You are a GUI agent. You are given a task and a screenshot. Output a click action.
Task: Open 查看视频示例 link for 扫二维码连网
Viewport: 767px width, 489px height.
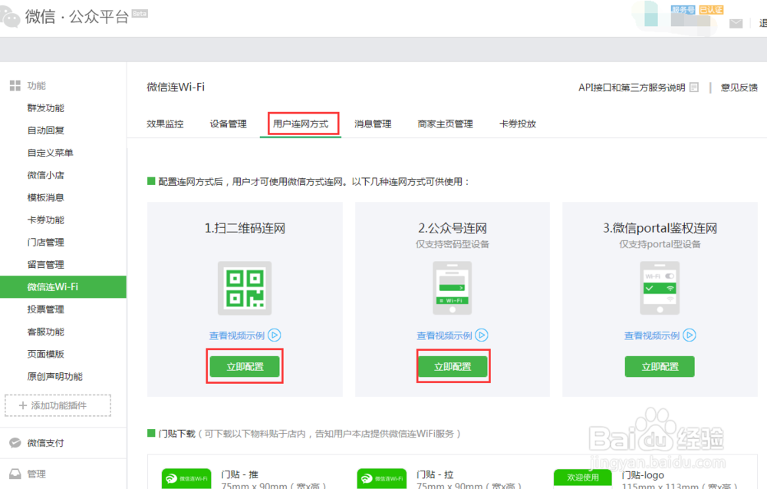tap(237, 335)
